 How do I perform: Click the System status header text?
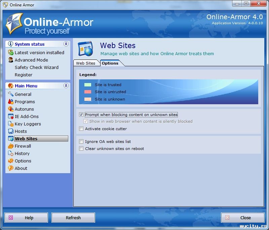point(30,44)
